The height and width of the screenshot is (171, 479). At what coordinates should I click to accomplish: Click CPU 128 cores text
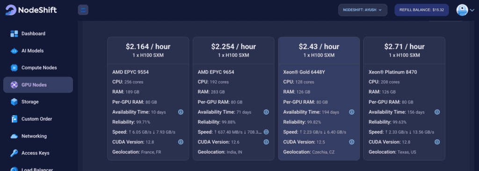tap(298, 82)
